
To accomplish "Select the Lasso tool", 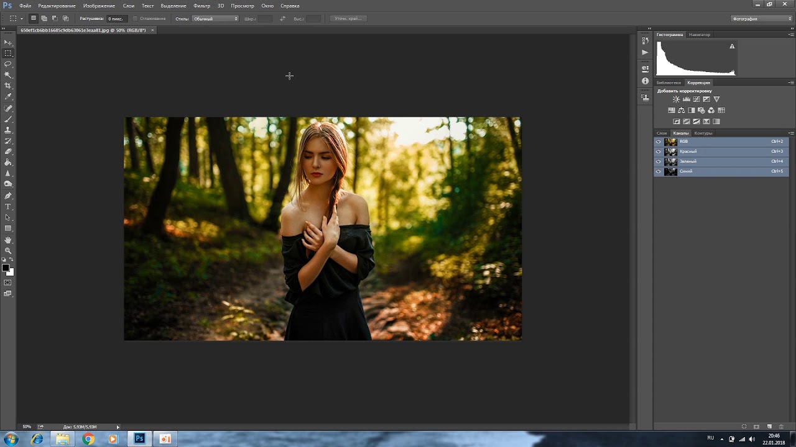I will 8,64.
